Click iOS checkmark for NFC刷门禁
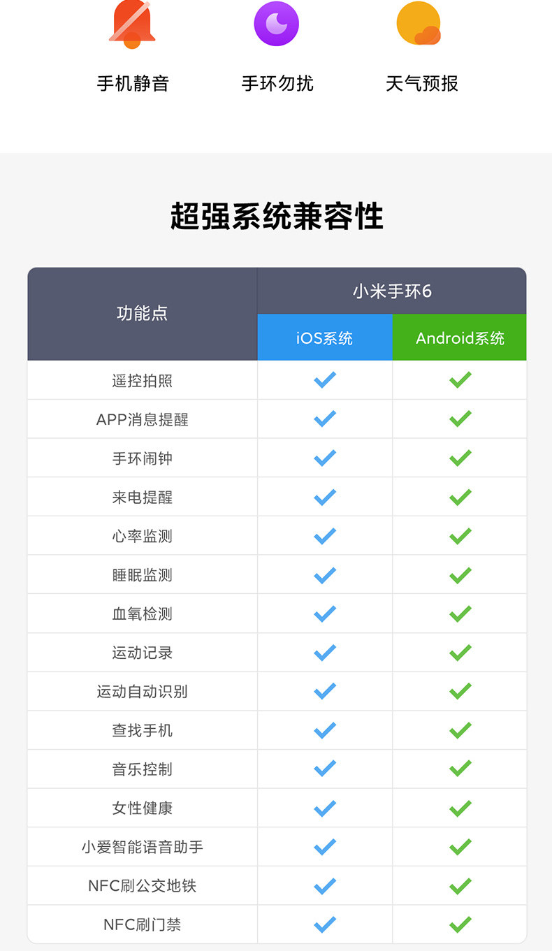552x951 pixels. (x=325, y=924)
